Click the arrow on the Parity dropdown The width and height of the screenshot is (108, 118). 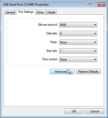[x=95, y=42]
